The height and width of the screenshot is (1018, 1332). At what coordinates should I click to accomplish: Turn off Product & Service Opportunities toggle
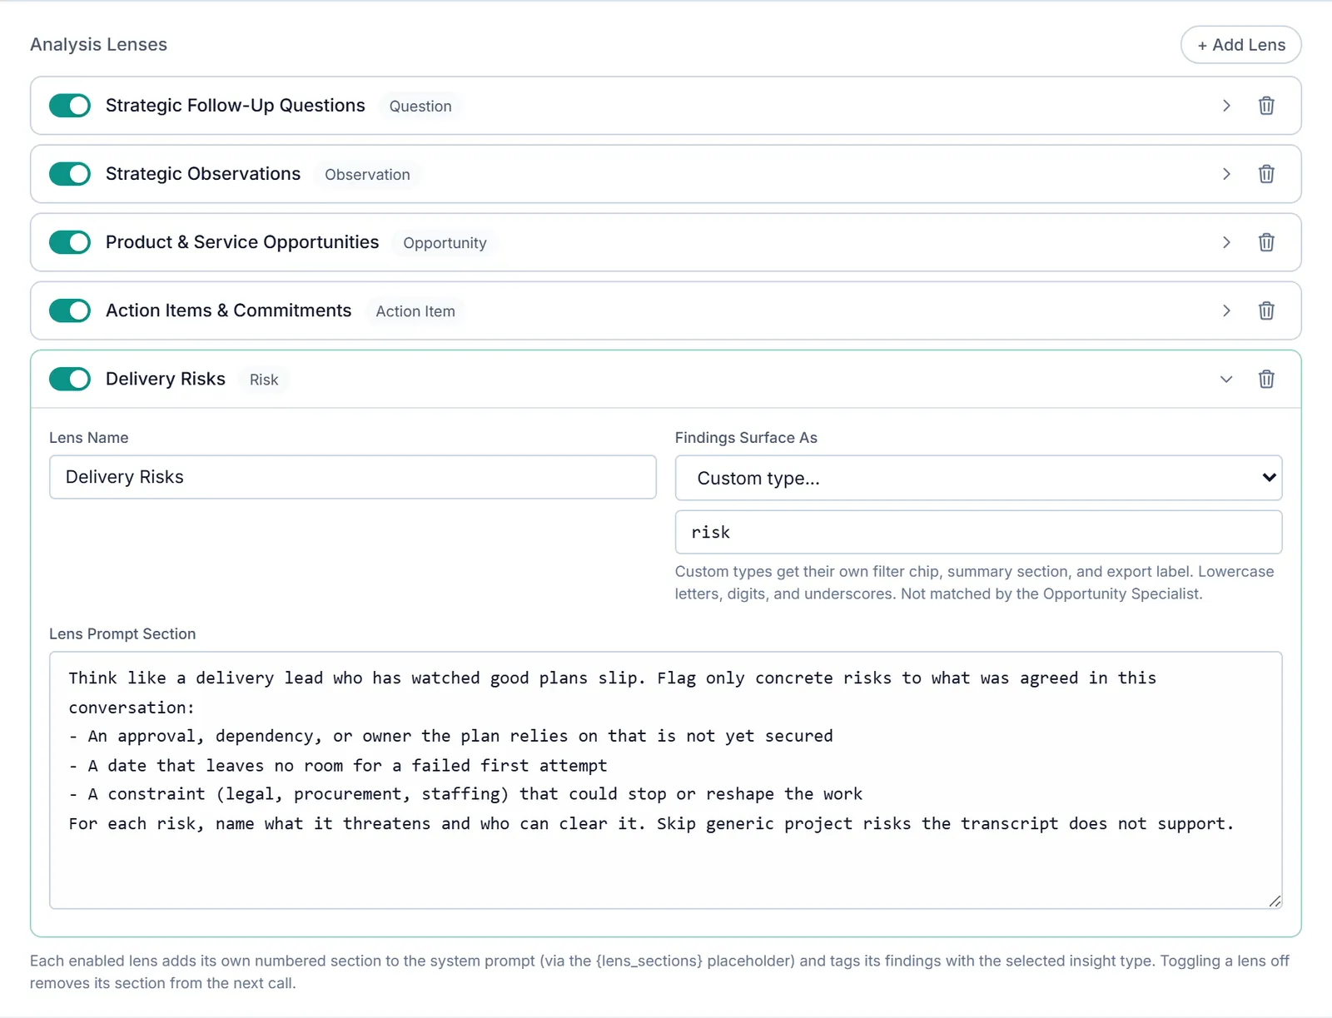[x=70, y=242]
